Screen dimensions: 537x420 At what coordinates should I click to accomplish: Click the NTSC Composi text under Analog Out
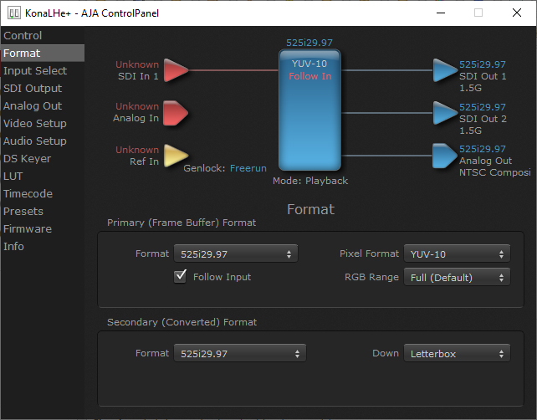click(495, 172)
